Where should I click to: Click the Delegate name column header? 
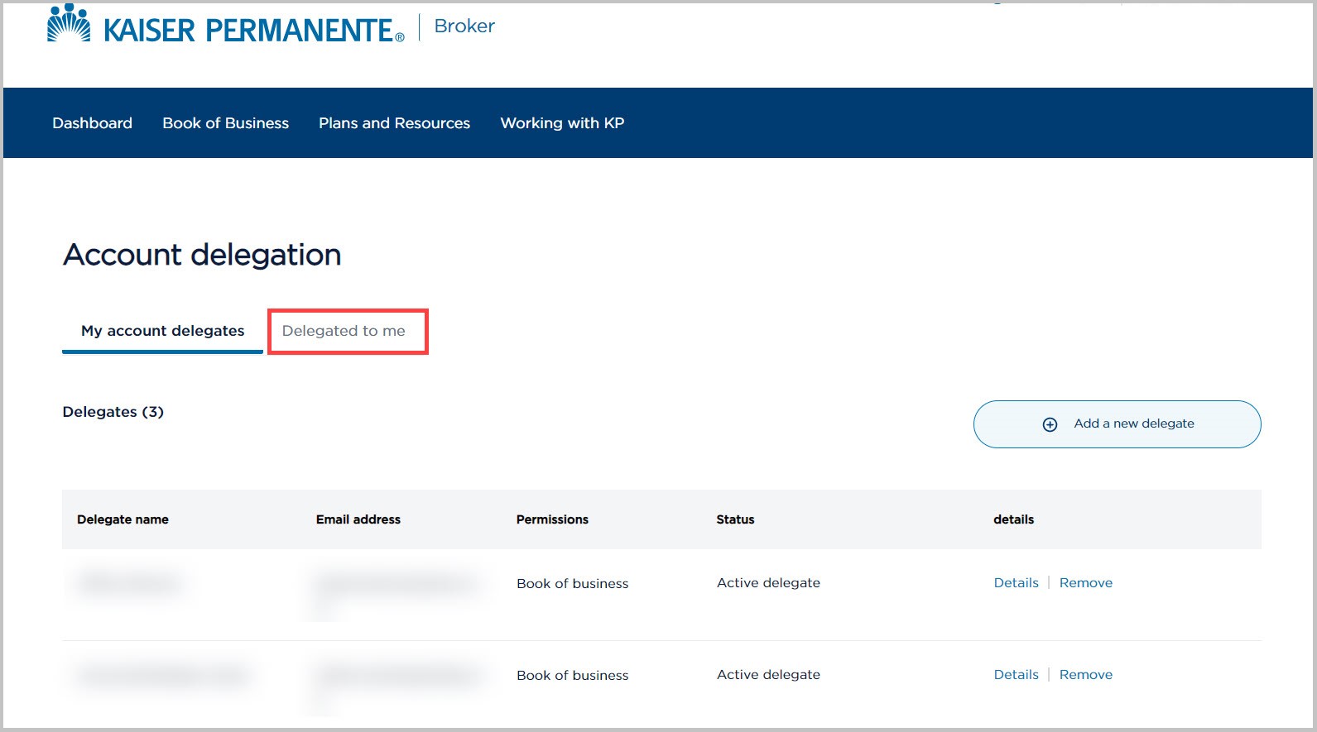(x=123, y=519)
